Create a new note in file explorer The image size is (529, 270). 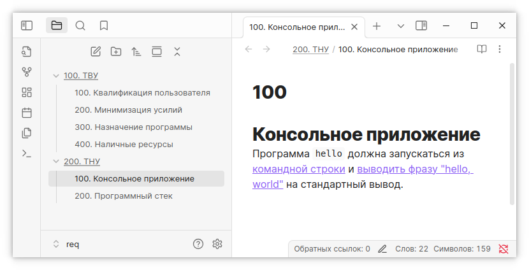pos(96,52)
